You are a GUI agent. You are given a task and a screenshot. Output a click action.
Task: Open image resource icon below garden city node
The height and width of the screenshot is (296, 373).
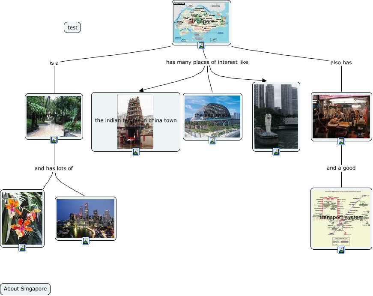[54, 140]
